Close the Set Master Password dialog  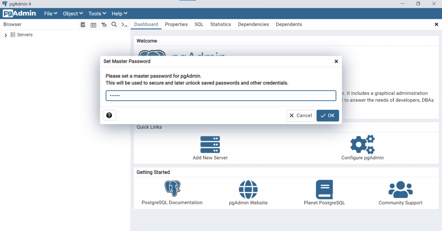coord(336,61)
